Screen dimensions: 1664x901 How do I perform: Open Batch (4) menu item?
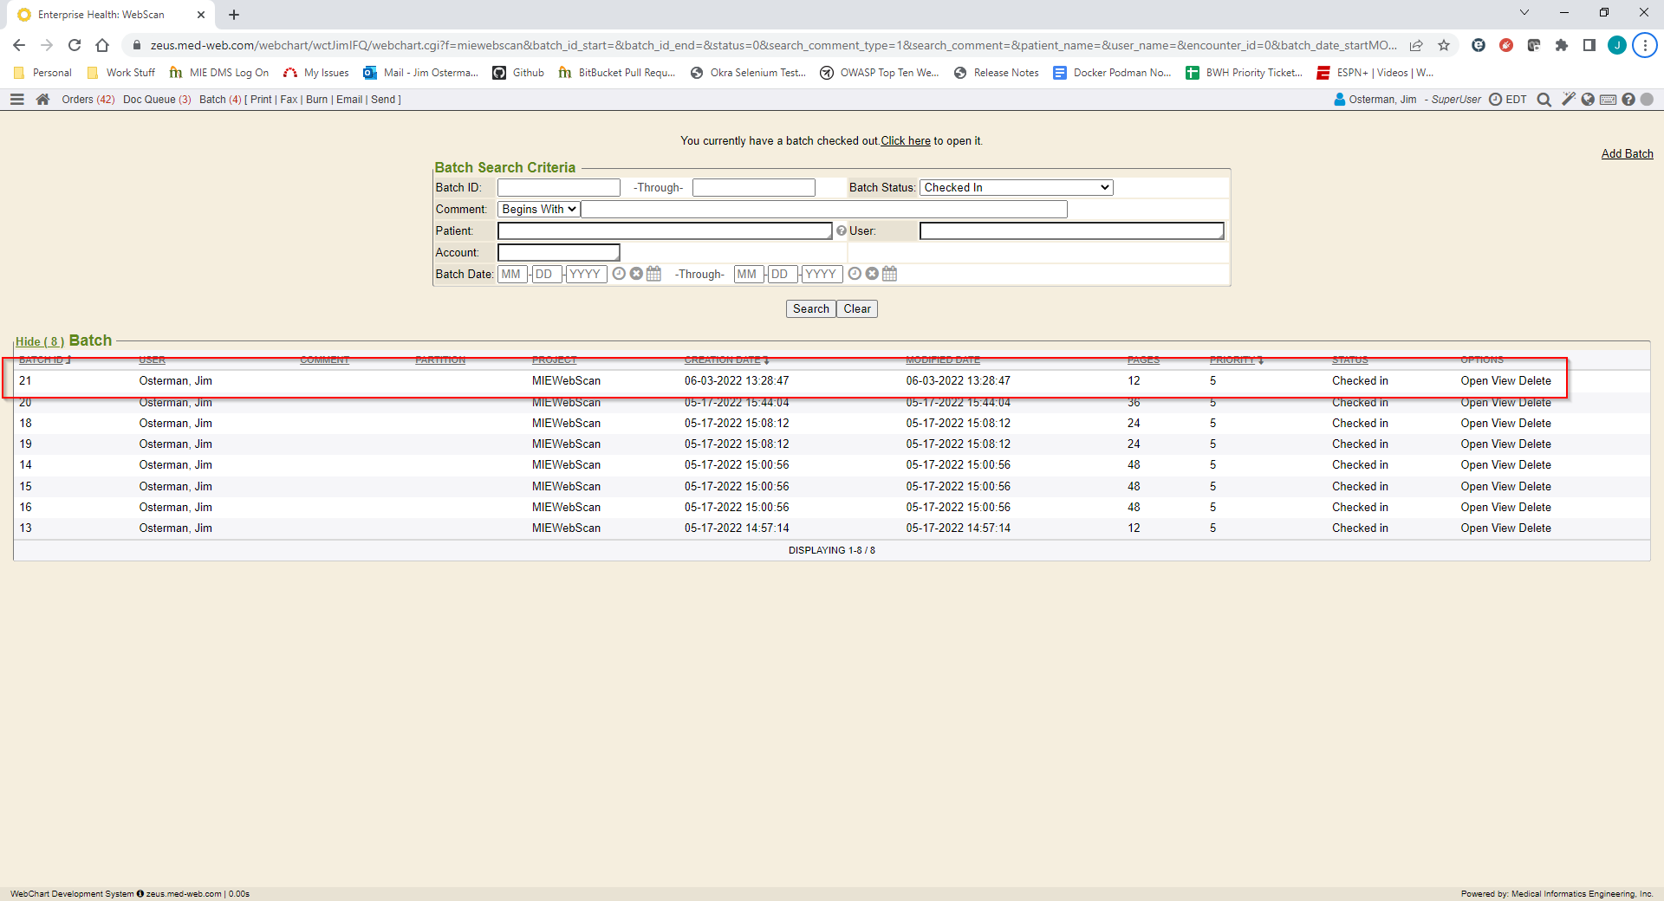click(x=220, y=100)
